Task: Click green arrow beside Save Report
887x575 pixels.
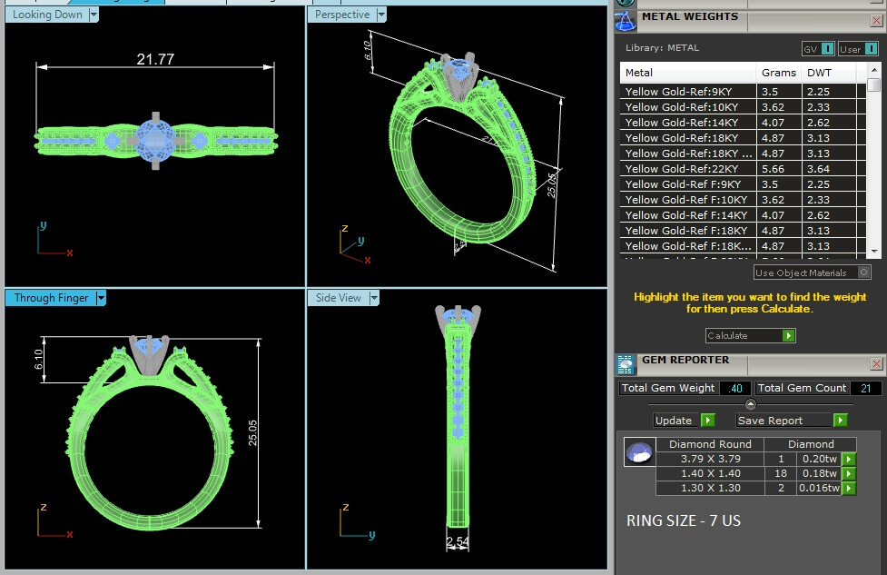Action: point(841,421)
